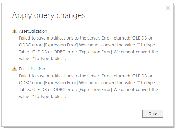Click the Close button
This screenshot has height=133, width=177.
pyautogui.click(x=153, y=114)
